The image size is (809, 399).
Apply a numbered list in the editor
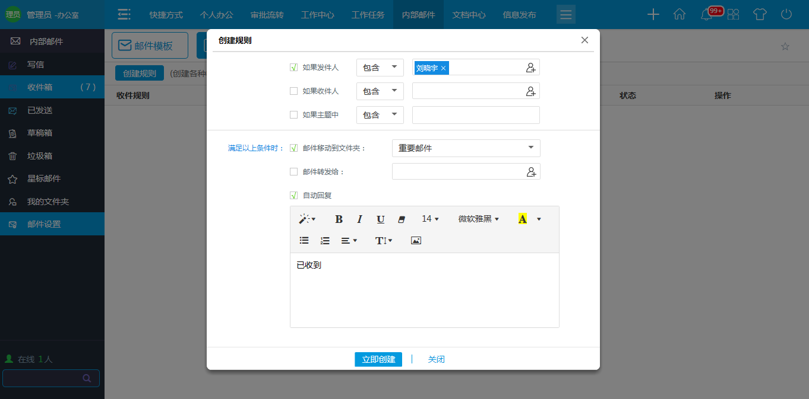click(324, 240)
